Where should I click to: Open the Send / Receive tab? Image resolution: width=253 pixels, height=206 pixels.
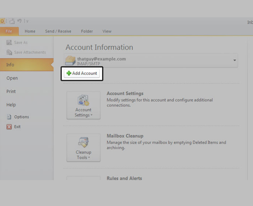[x=58, y=31]
